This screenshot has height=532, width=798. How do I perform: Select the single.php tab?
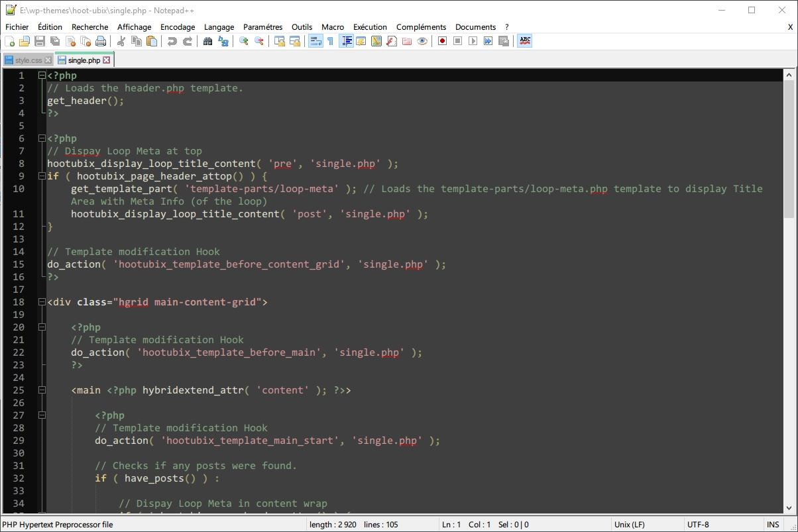click(84, 60)
